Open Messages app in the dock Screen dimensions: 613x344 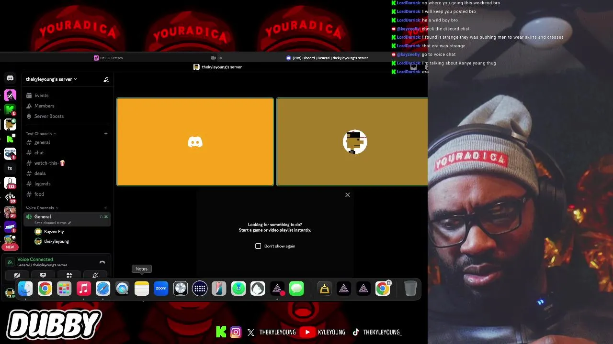296,289
